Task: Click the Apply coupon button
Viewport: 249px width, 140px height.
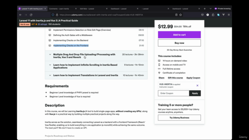Action: (195, 93)
